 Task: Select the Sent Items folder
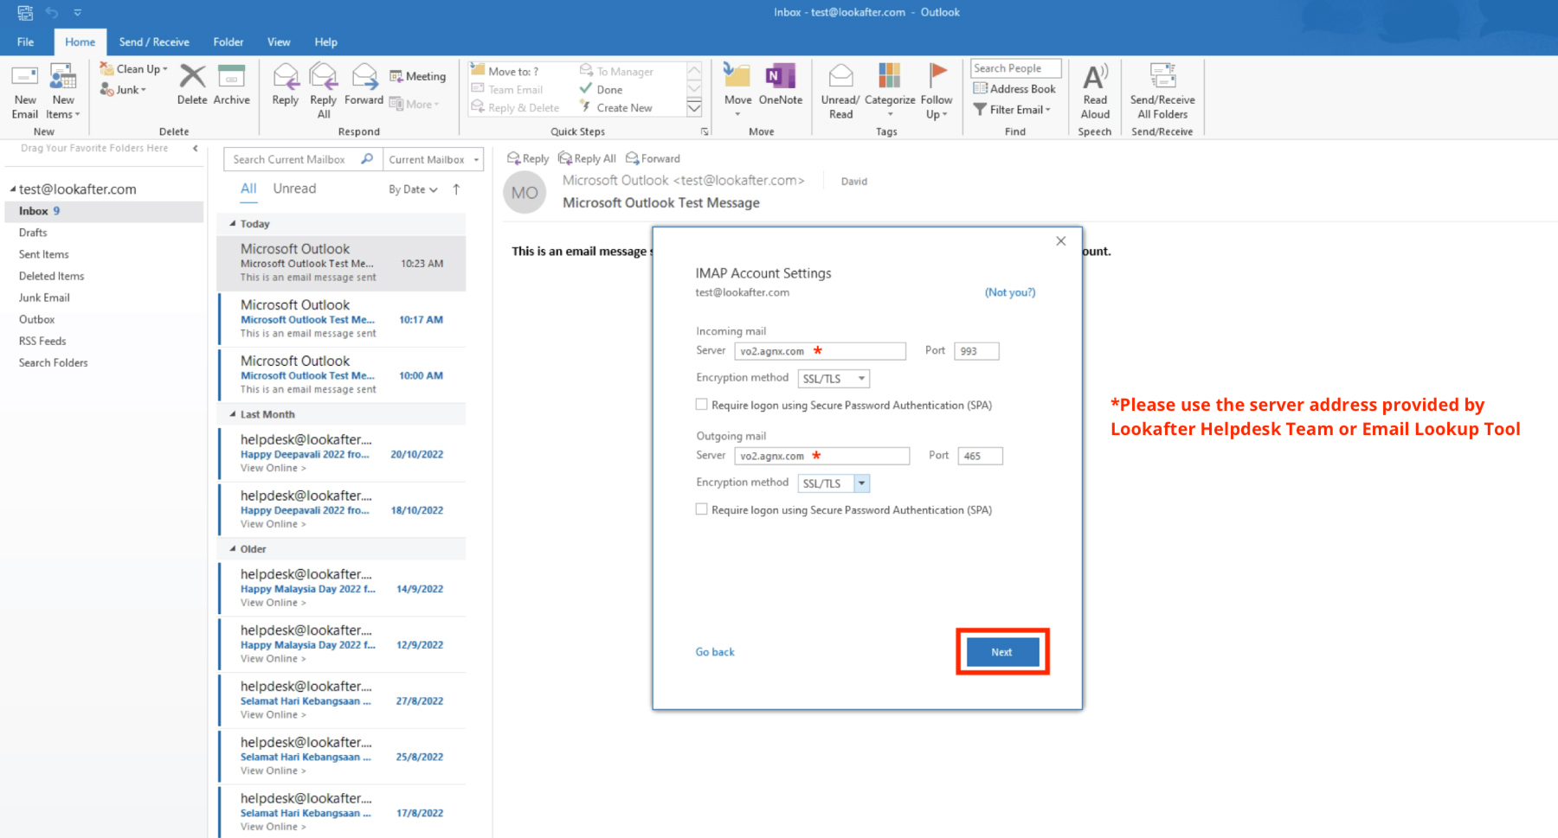tap(44, 254)
